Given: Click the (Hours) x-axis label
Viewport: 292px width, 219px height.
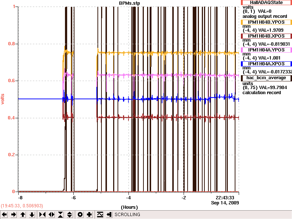Looking at the screenshot, I should click(x=129, y=207).
